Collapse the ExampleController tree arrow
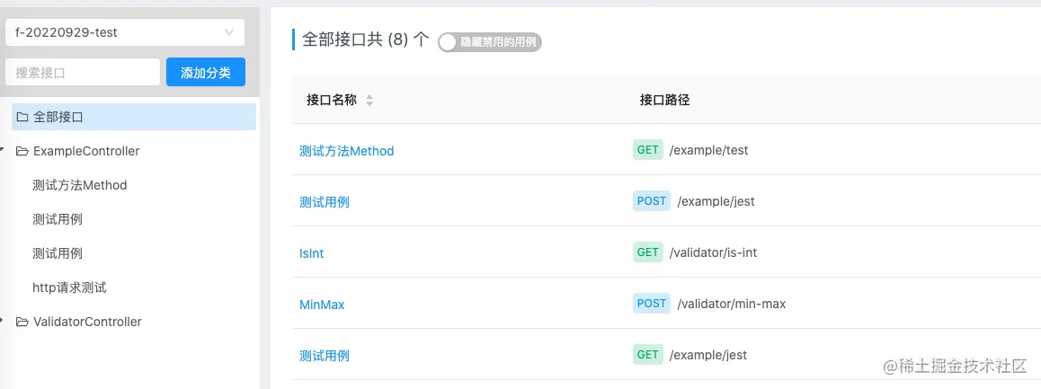The width and height of the screenshot is (1041, 389). (4, 151)
